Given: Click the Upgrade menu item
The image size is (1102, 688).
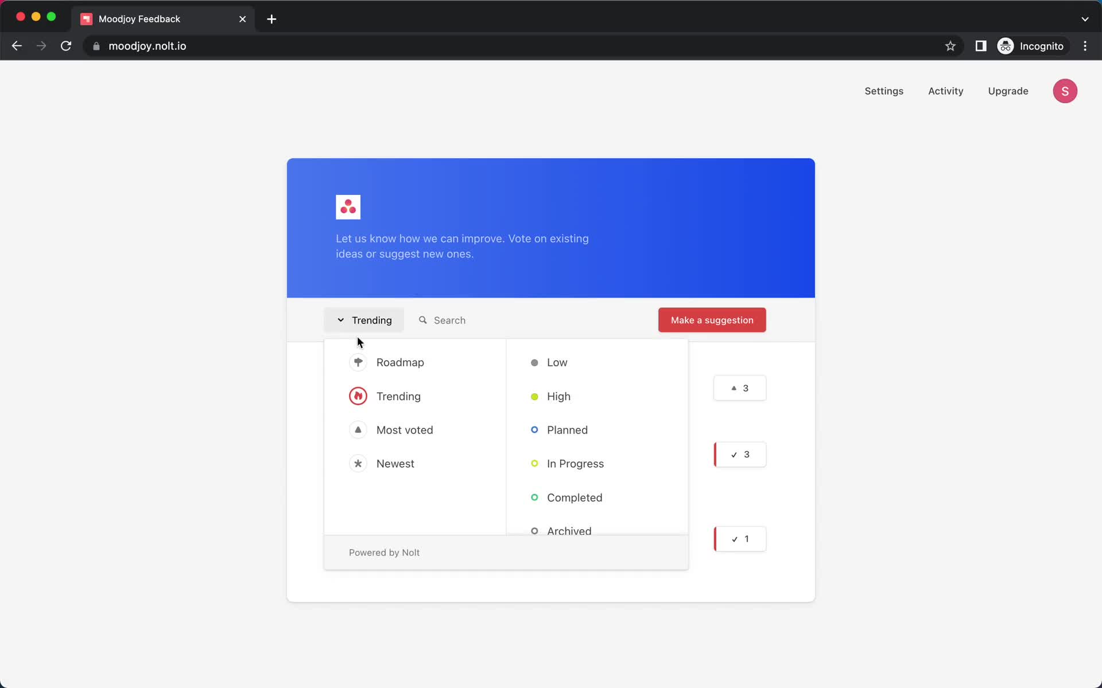Looking at the screenshot, I should pyautogui.click(x=1008, y=91).
